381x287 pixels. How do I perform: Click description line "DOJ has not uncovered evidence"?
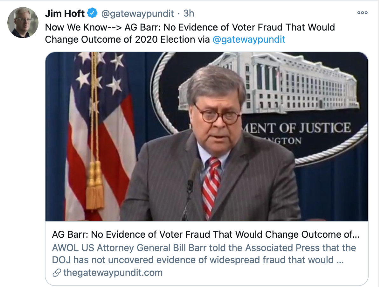pyautogui.click(x=192, y=260)
